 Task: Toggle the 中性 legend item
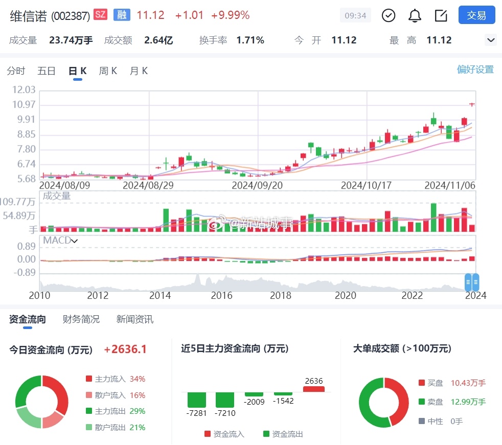431,421
